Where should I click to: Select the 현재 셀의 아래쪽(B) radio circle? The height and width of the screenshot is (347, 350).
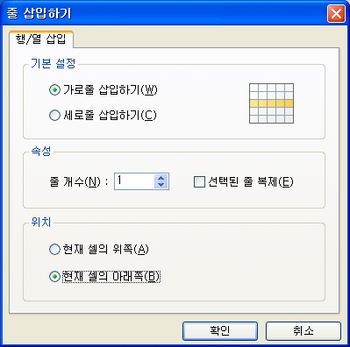pyautogui.click(x=54, y=276)
